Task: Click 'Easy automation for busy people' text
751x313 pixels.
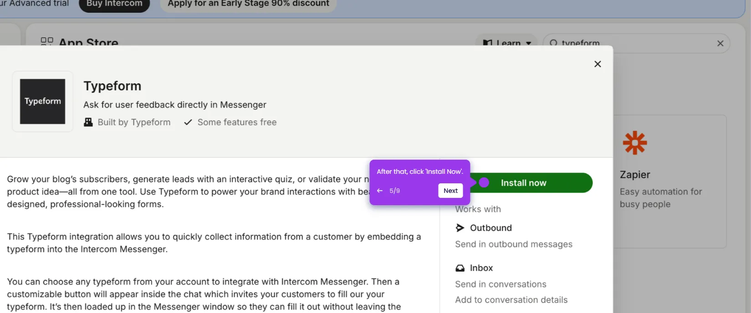Action: coord(661,198)
